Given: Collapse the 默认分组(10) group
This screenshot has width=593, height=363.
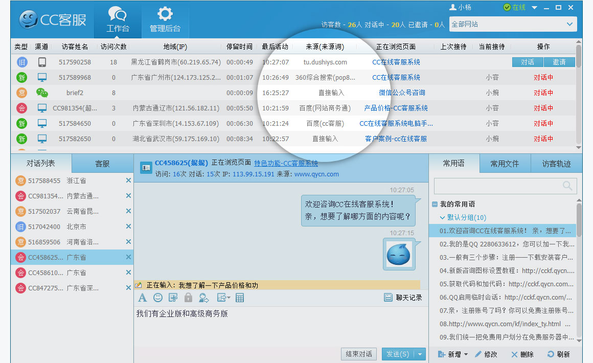Looking at the screenshot, I should click(x=443, y=217).
